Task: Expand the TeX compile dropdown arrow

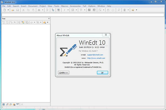Action: (x=85, y=10)
